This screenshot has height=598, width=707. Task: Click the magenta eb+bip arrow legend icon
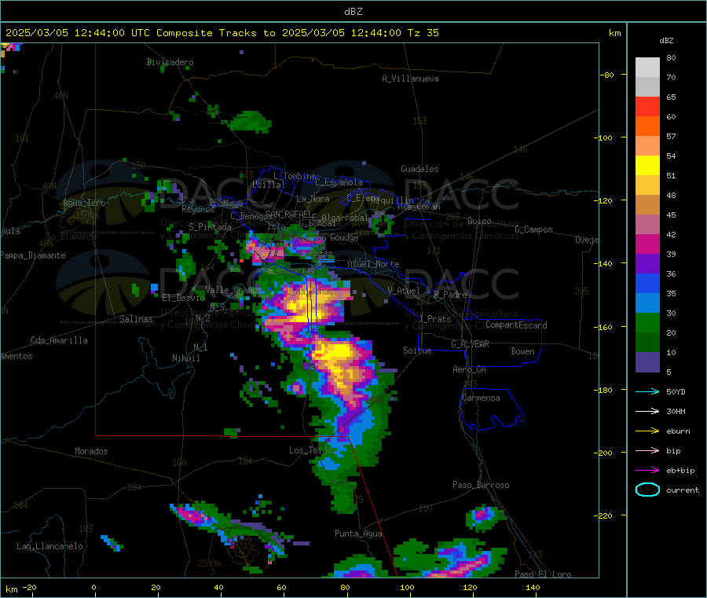pyautogui.click(x=647, y=470)
